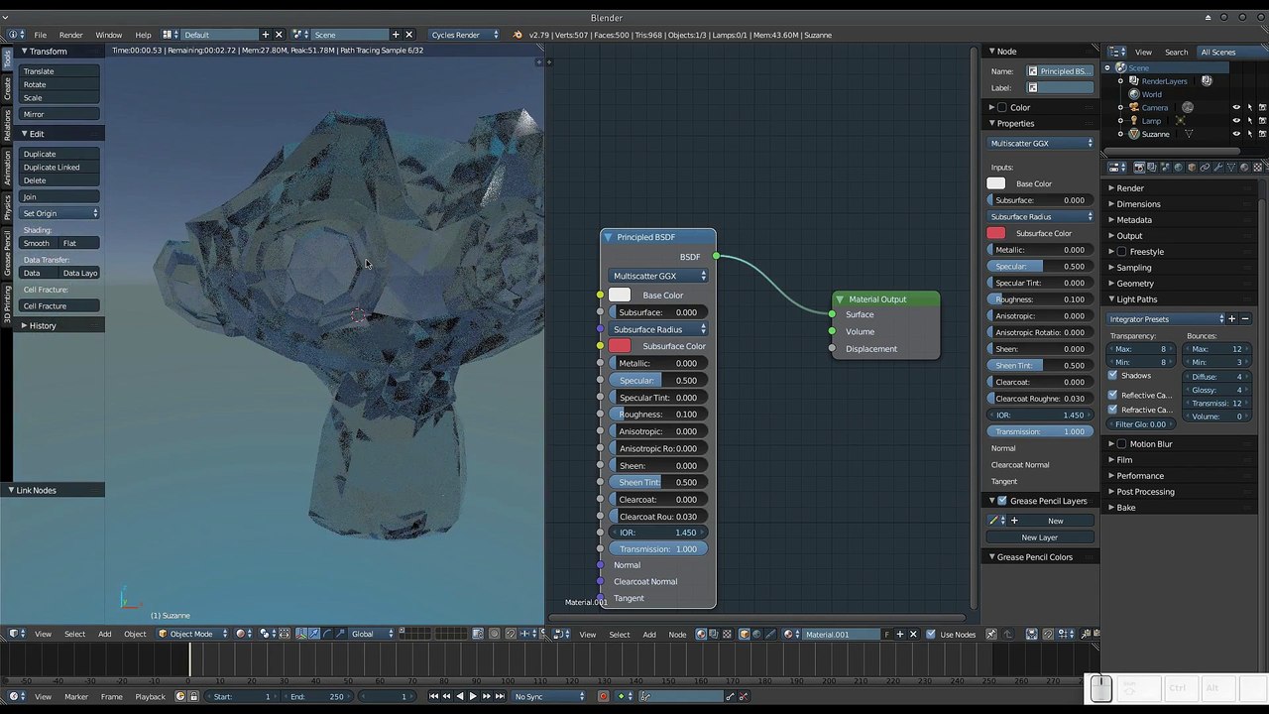The height and width of the screenshot is (714, 1269).
Task: Open modifiers wrench properties tab
Action: 1216,168
